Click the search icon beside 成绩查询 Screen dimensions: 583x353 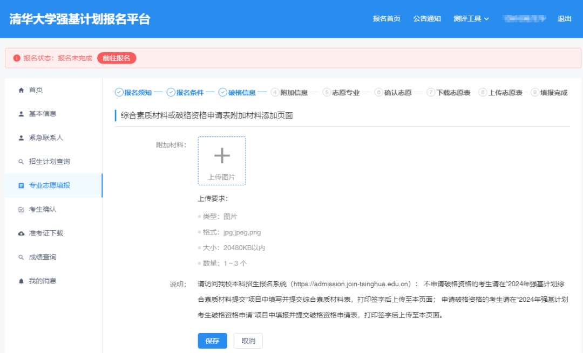pyautogui.click(x=21, y=257)
